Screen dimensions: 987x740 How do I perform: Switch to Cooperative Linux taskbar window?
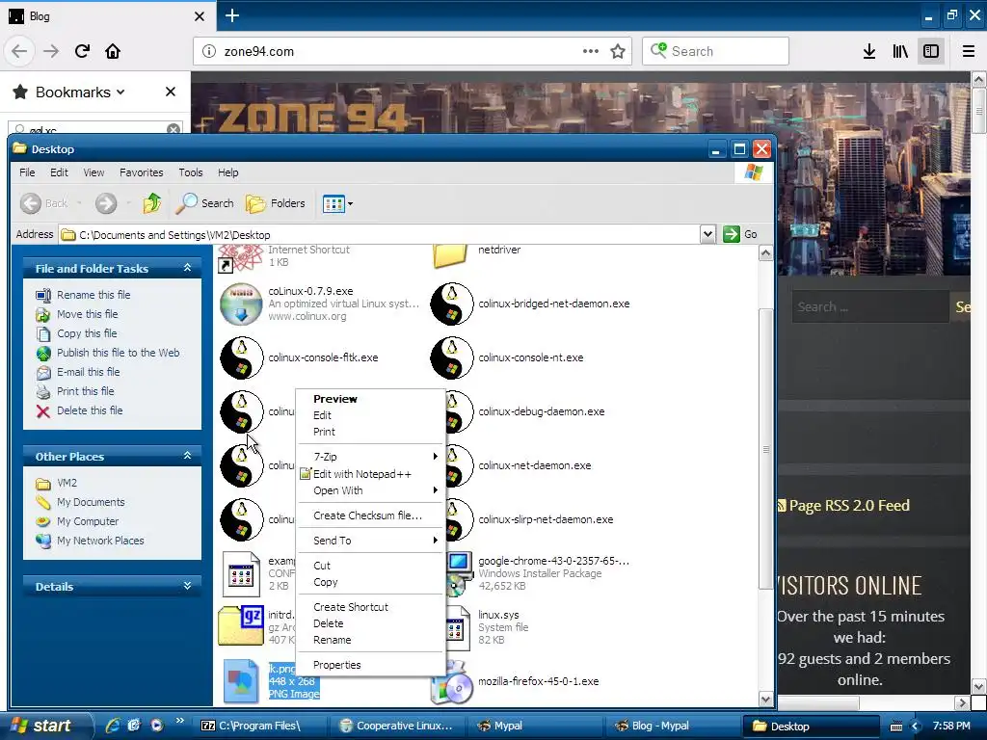395,726
